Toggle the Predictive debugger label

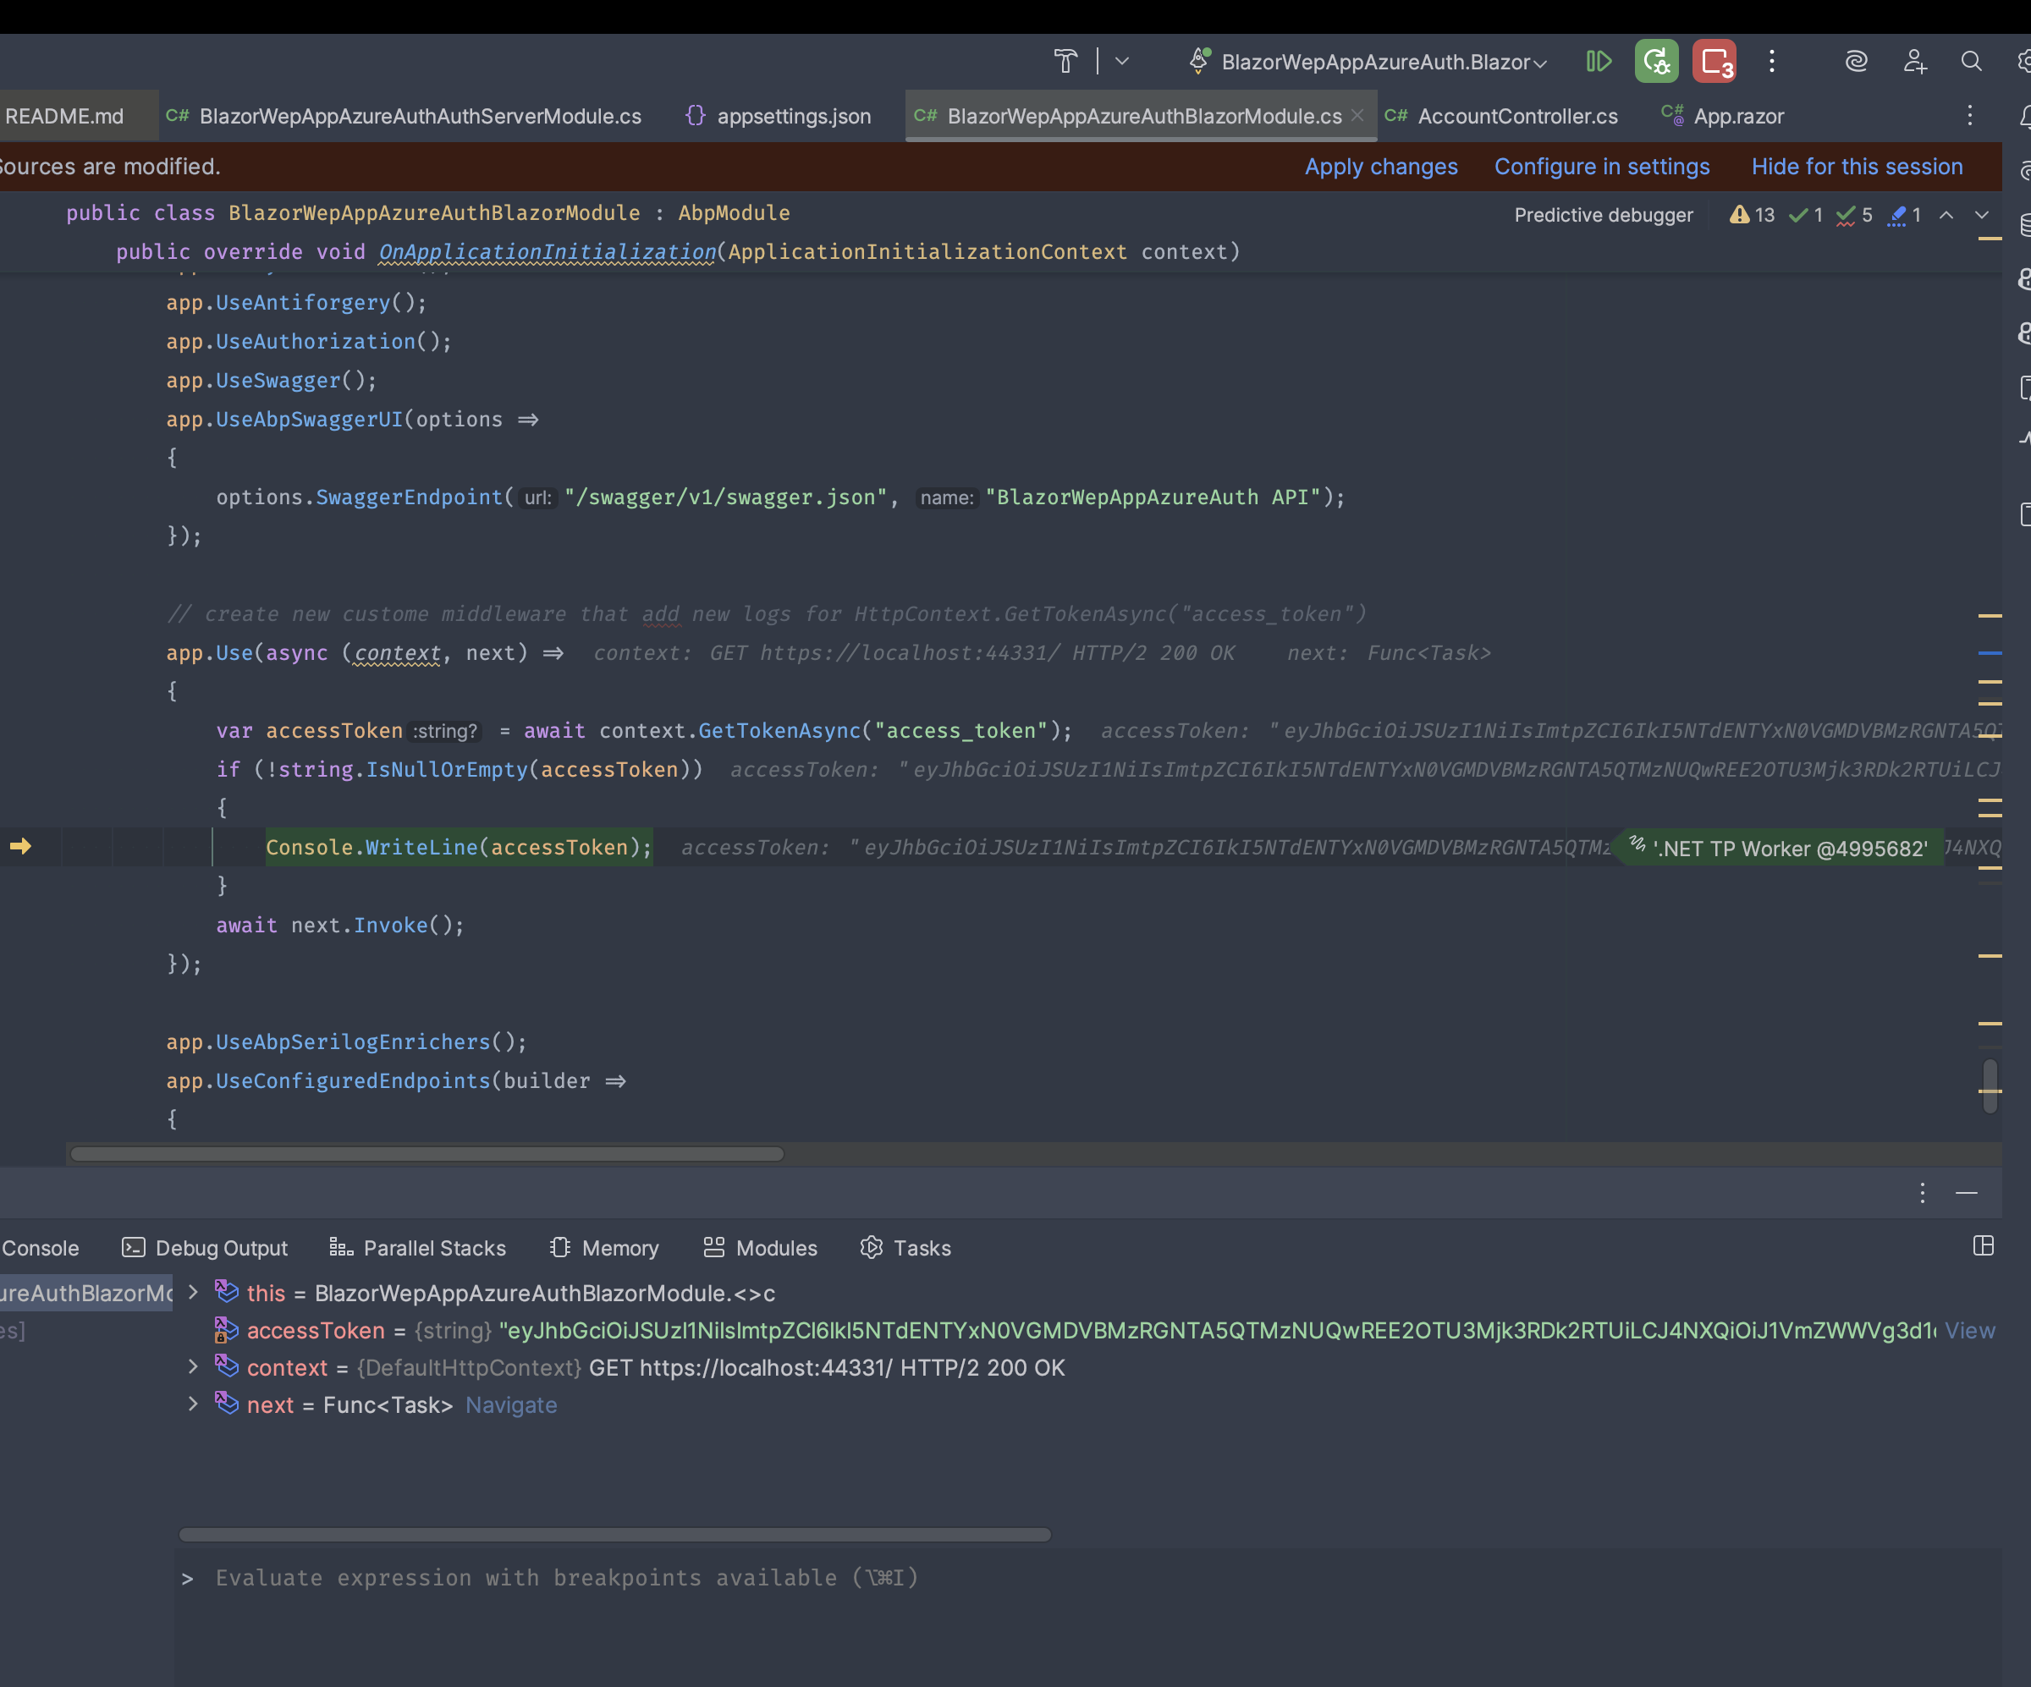coord(1603,215)
